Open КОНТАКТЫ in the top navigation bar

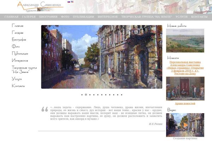click(x=199, y=17)
